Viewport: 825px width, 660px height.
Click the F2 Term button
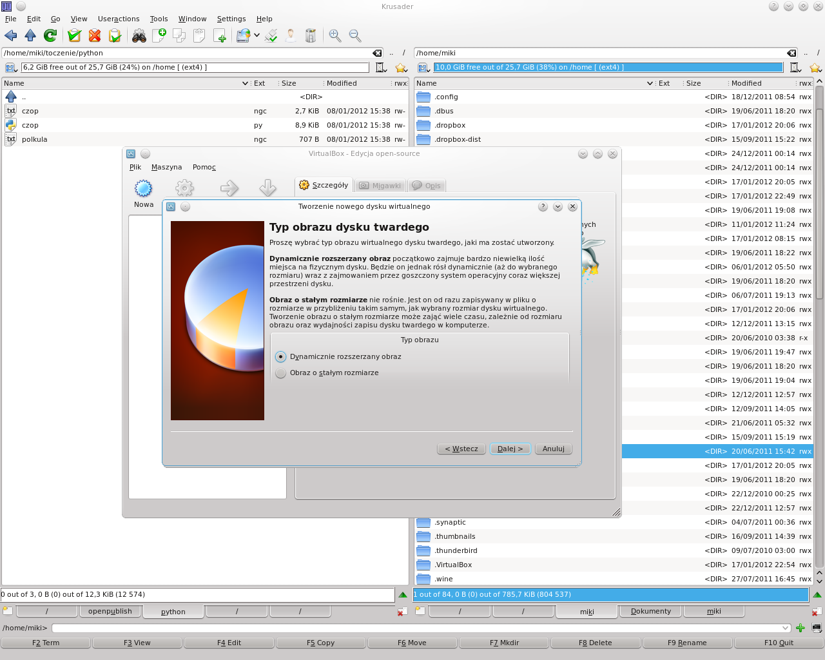tap(46, 643)
